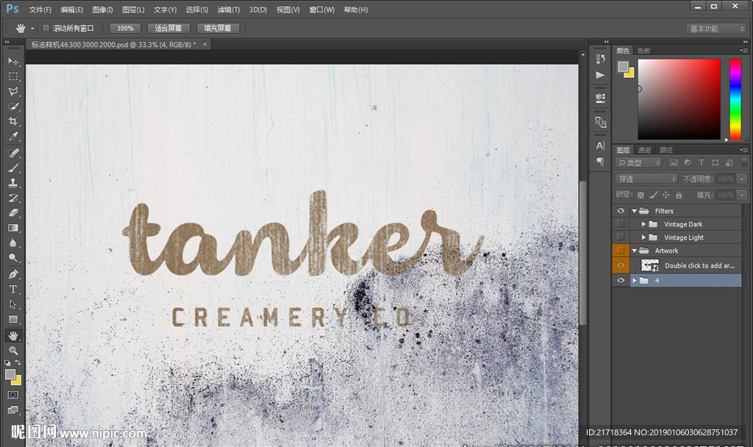Toggle Quick Mask mode
Viewport: 753px width, 447px height.
point(13,395)
